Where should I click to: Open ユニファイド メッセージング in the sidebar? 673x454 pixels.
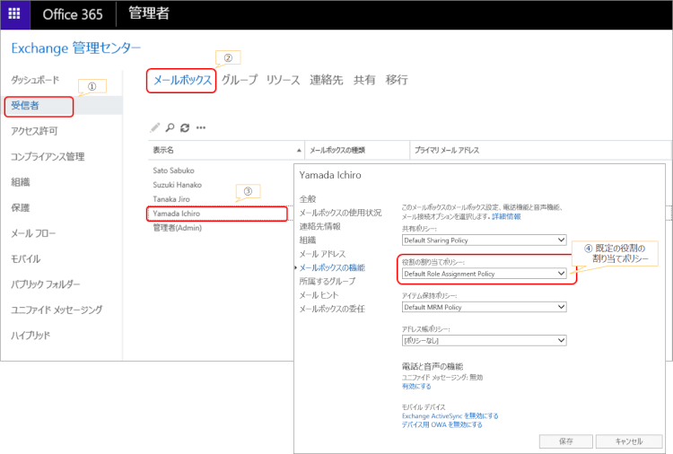57,310
